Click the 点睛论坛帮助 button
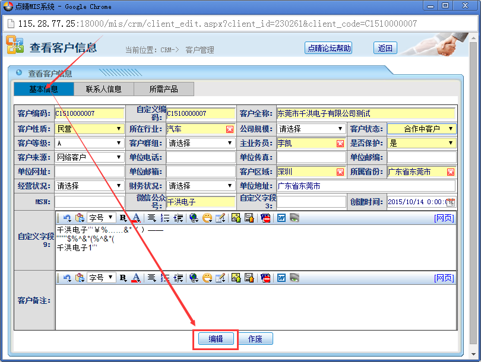The width and height of the screenshot is (481, 362). click(x=329, y=48)
